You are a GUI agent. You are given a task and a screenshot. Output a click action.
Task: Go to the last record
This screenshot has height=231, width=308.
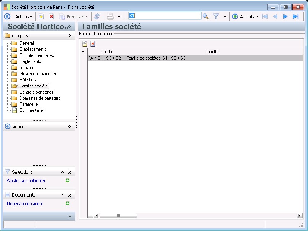tap(295, 16)
